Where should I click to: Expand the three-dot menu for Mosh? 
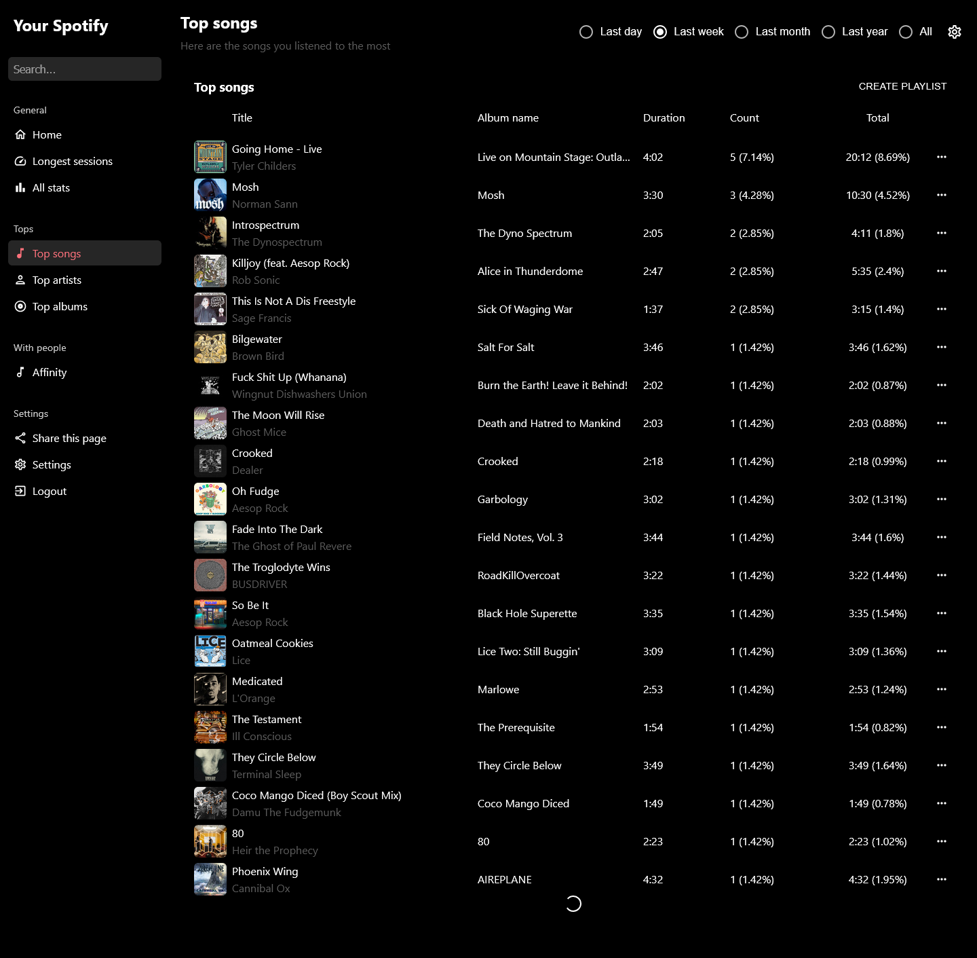tap(942, 195)
